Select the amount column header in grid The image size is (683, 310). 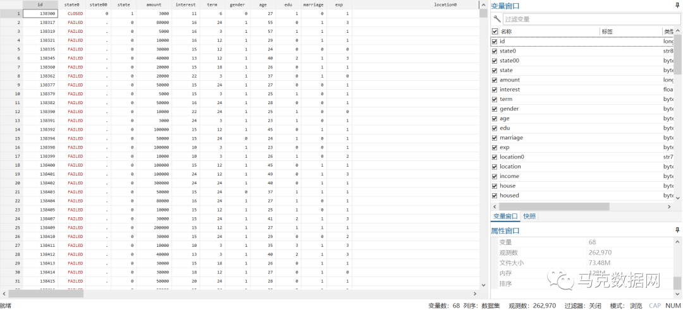(154, 4)
